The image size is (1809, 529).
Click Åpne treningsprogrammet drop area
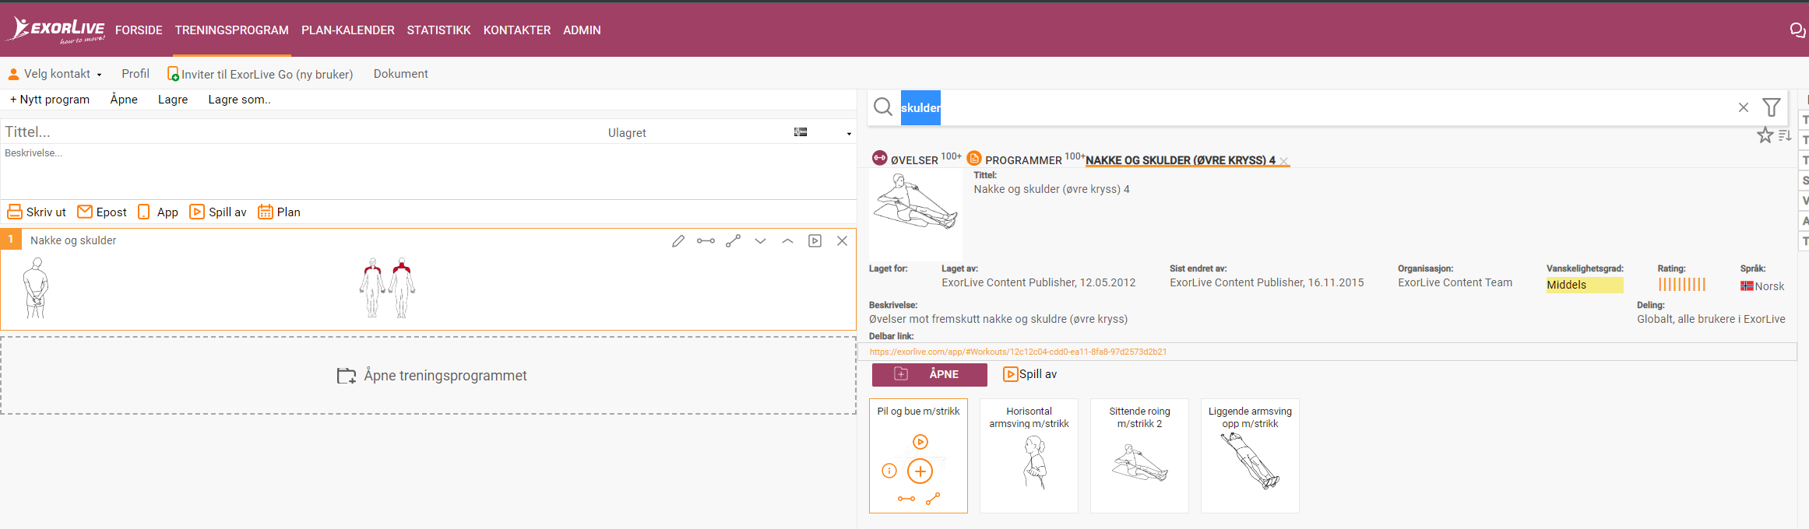tap(428, 376)
